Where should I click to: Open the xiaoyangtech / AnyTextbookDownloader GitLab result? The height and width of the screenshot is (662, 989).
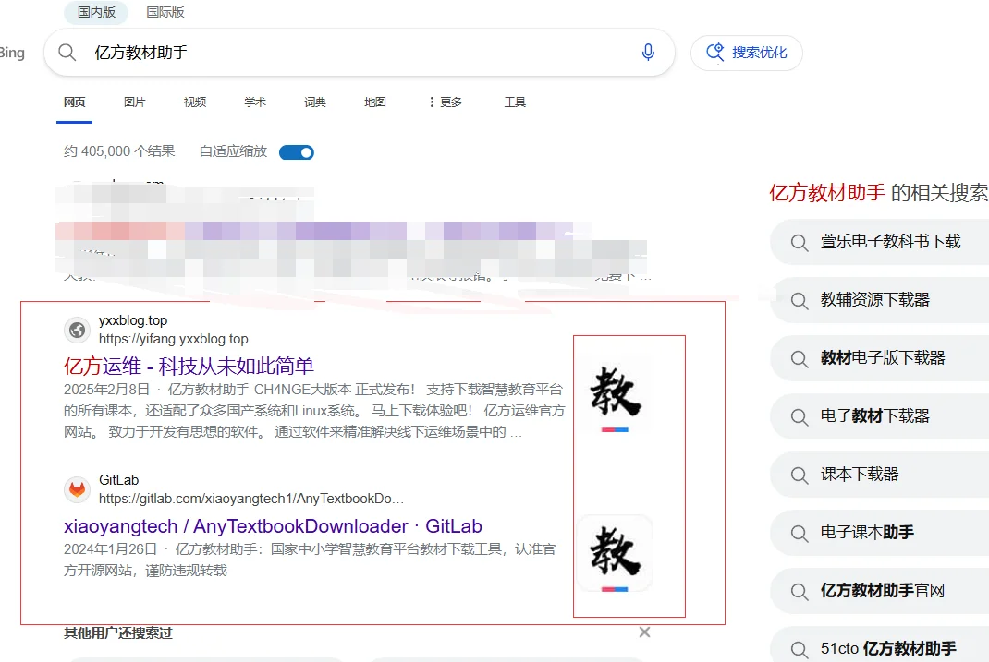pos(273,526)
